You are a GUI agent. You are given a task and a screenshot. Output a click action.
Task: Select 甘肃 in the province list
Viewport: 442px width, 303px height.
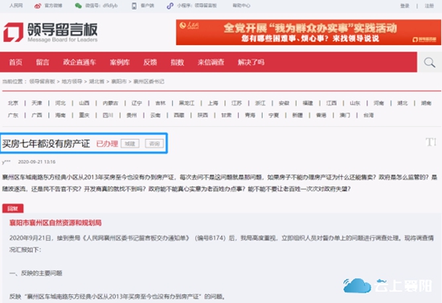(x=227, y=115)
